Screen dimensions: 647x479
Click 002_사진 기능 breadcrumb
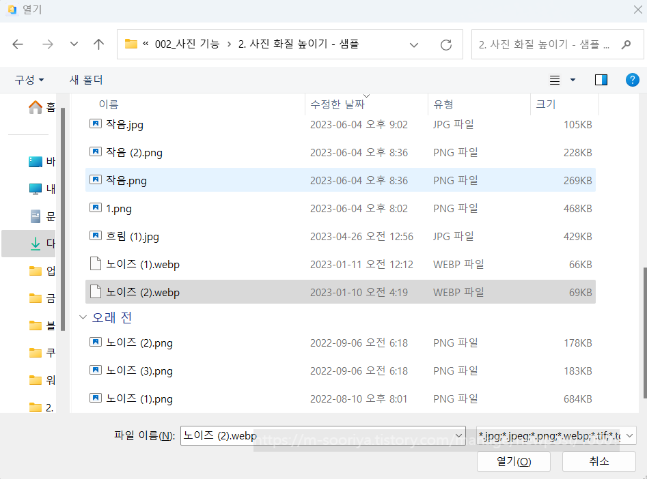(x=187, y=44)
